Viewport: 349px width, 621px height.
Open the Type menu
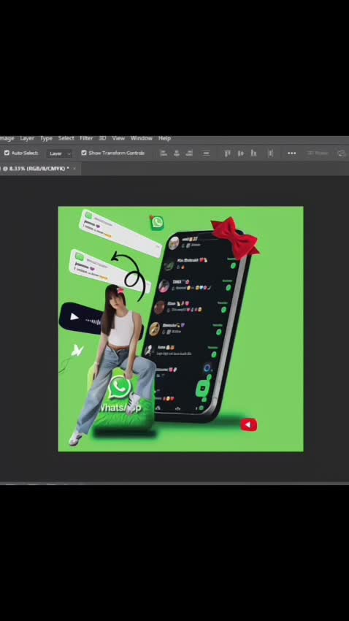click(46, 138)
